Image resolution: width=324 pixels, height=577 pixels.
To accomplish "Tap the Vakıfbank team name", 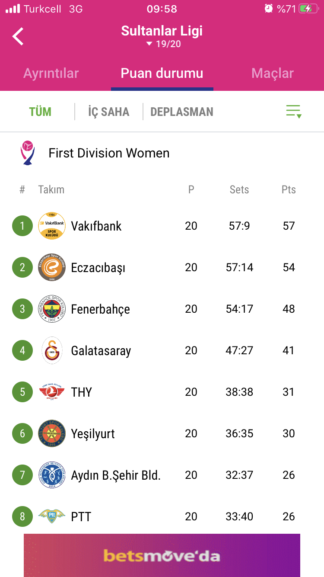I will (96, 226).
